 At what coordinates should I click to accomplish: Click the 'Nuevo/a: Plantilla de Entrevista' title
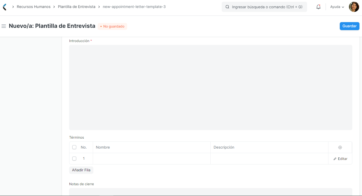click(x=52, y=26)
